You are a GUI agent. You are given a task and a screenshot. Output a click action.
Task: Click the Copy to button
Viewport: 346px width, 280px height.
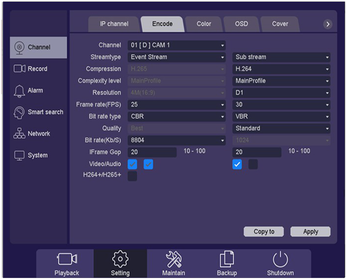(264, 232)
